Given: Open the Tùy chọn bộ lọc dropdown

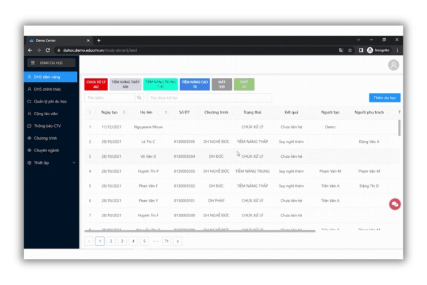Looking at the screenshot, I should tap(208, 98).
